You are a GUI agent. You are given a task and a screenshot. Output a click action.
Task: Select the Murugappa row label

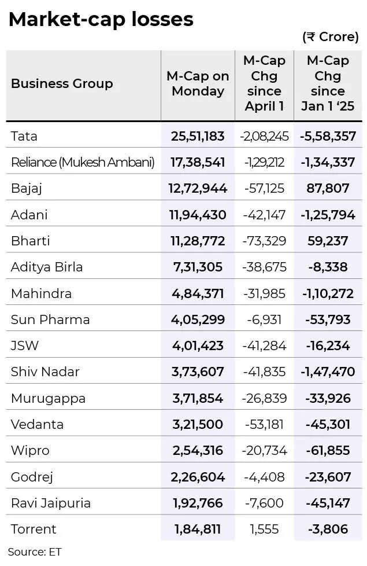pyautogui.click(x=49, y=399)
